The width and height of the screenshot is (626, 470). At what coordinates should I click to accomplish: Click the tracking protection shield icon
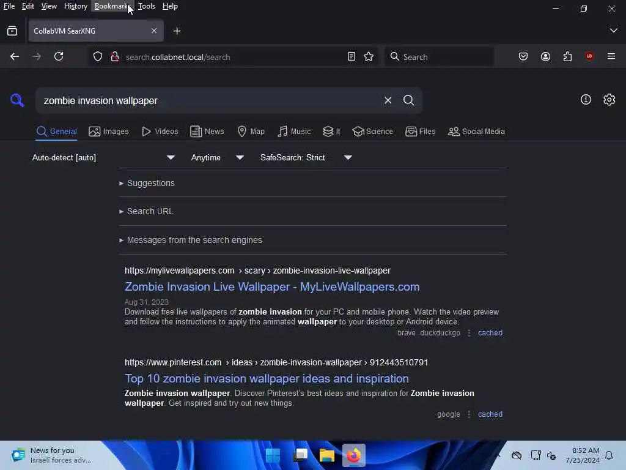(97, 57)
